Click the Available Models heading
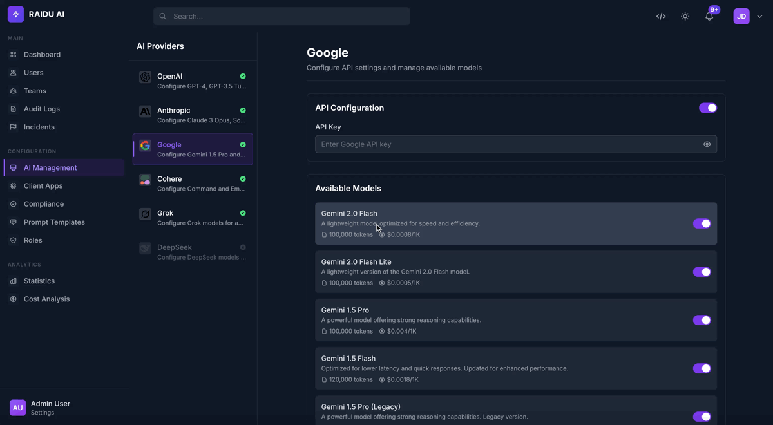The image size is (773, 425). [x=348, y=189]
